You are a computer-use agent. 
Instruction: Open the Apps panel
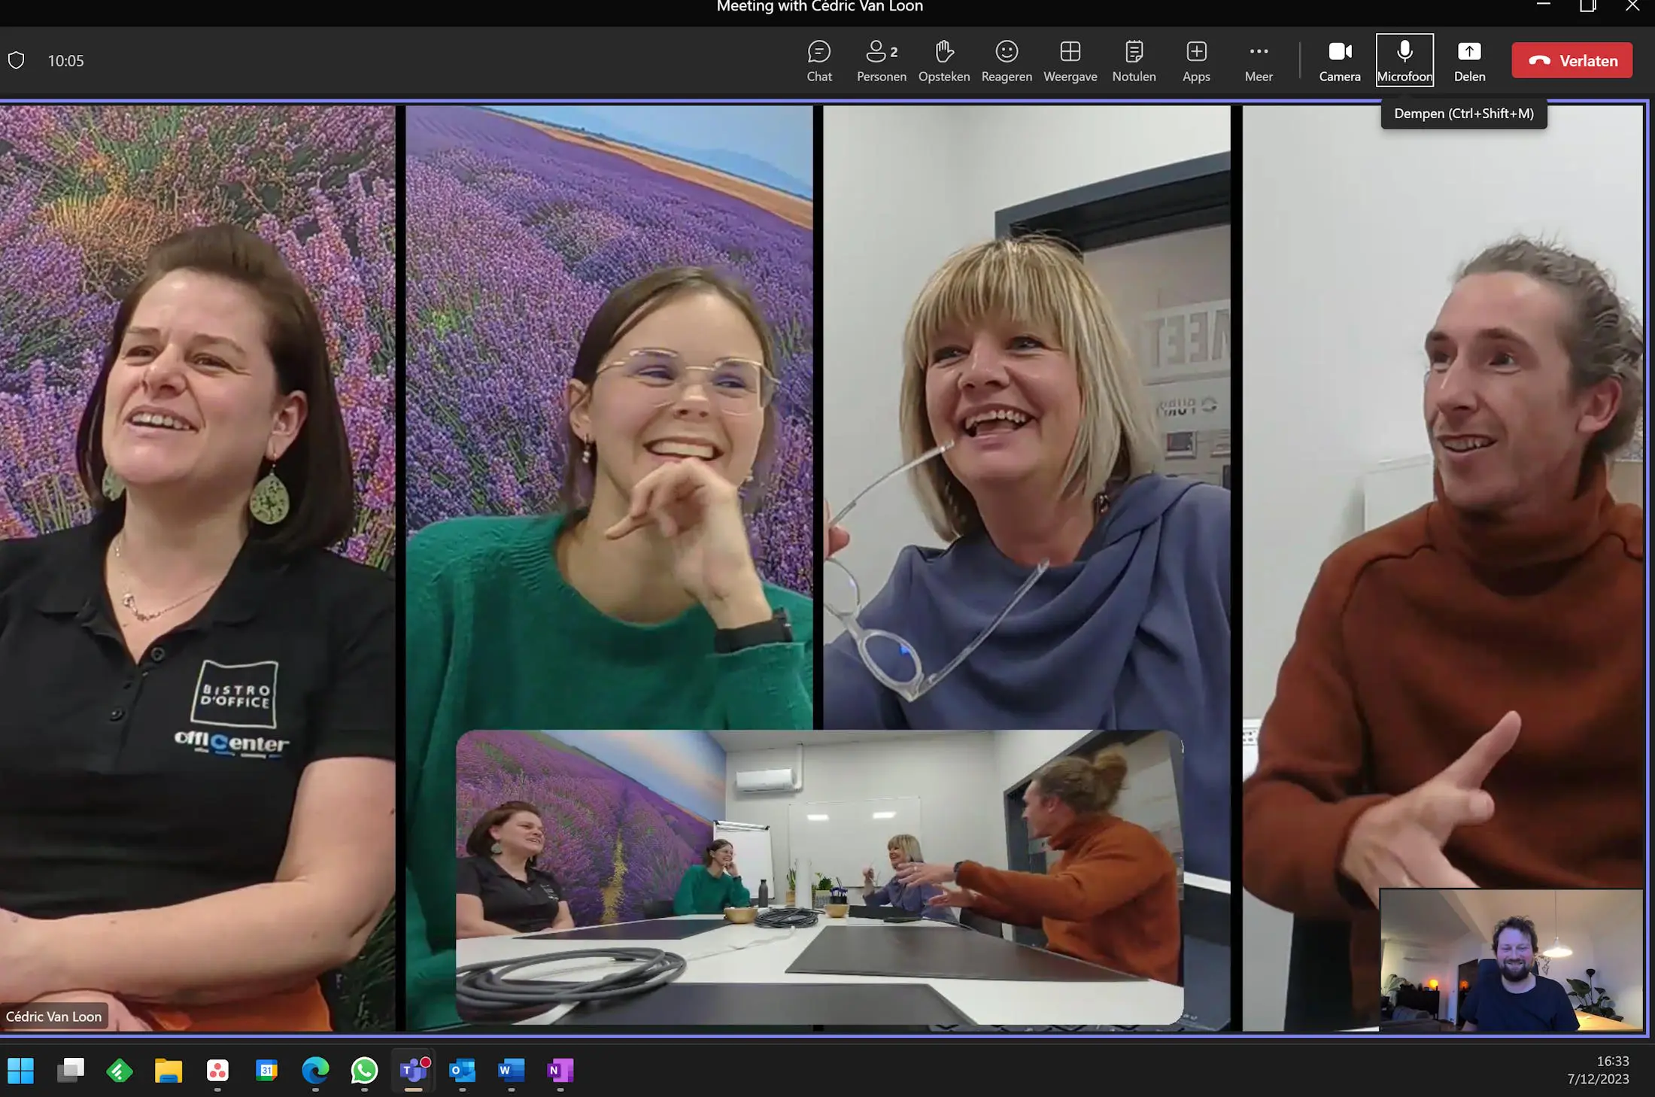[1195, 60]
